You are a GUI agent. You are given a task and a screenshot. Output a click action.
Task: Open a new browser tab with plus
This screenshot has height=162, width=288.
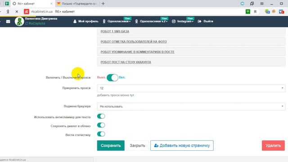(x=103, y=4)
